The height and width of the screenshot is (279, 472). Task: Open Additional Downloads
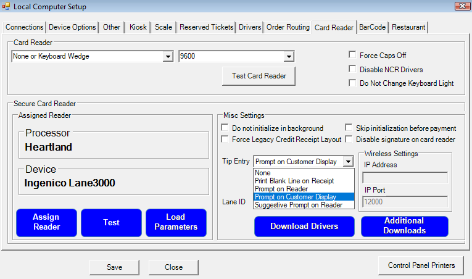point(405,227)
